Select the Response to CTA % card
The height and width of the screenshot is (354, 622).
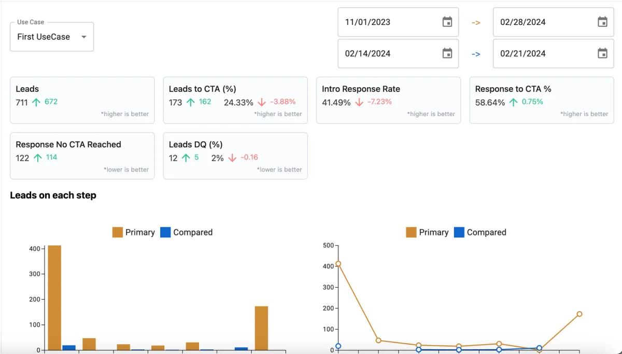tap(542, 100)
